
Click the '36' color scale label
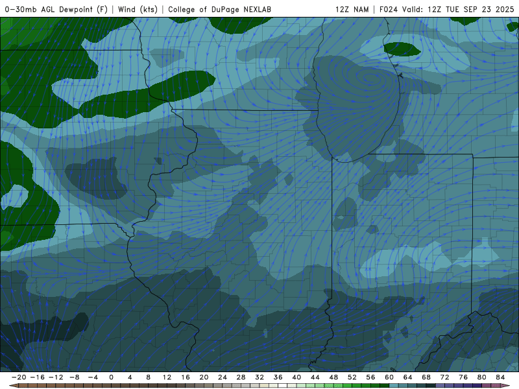click(278, 377)
